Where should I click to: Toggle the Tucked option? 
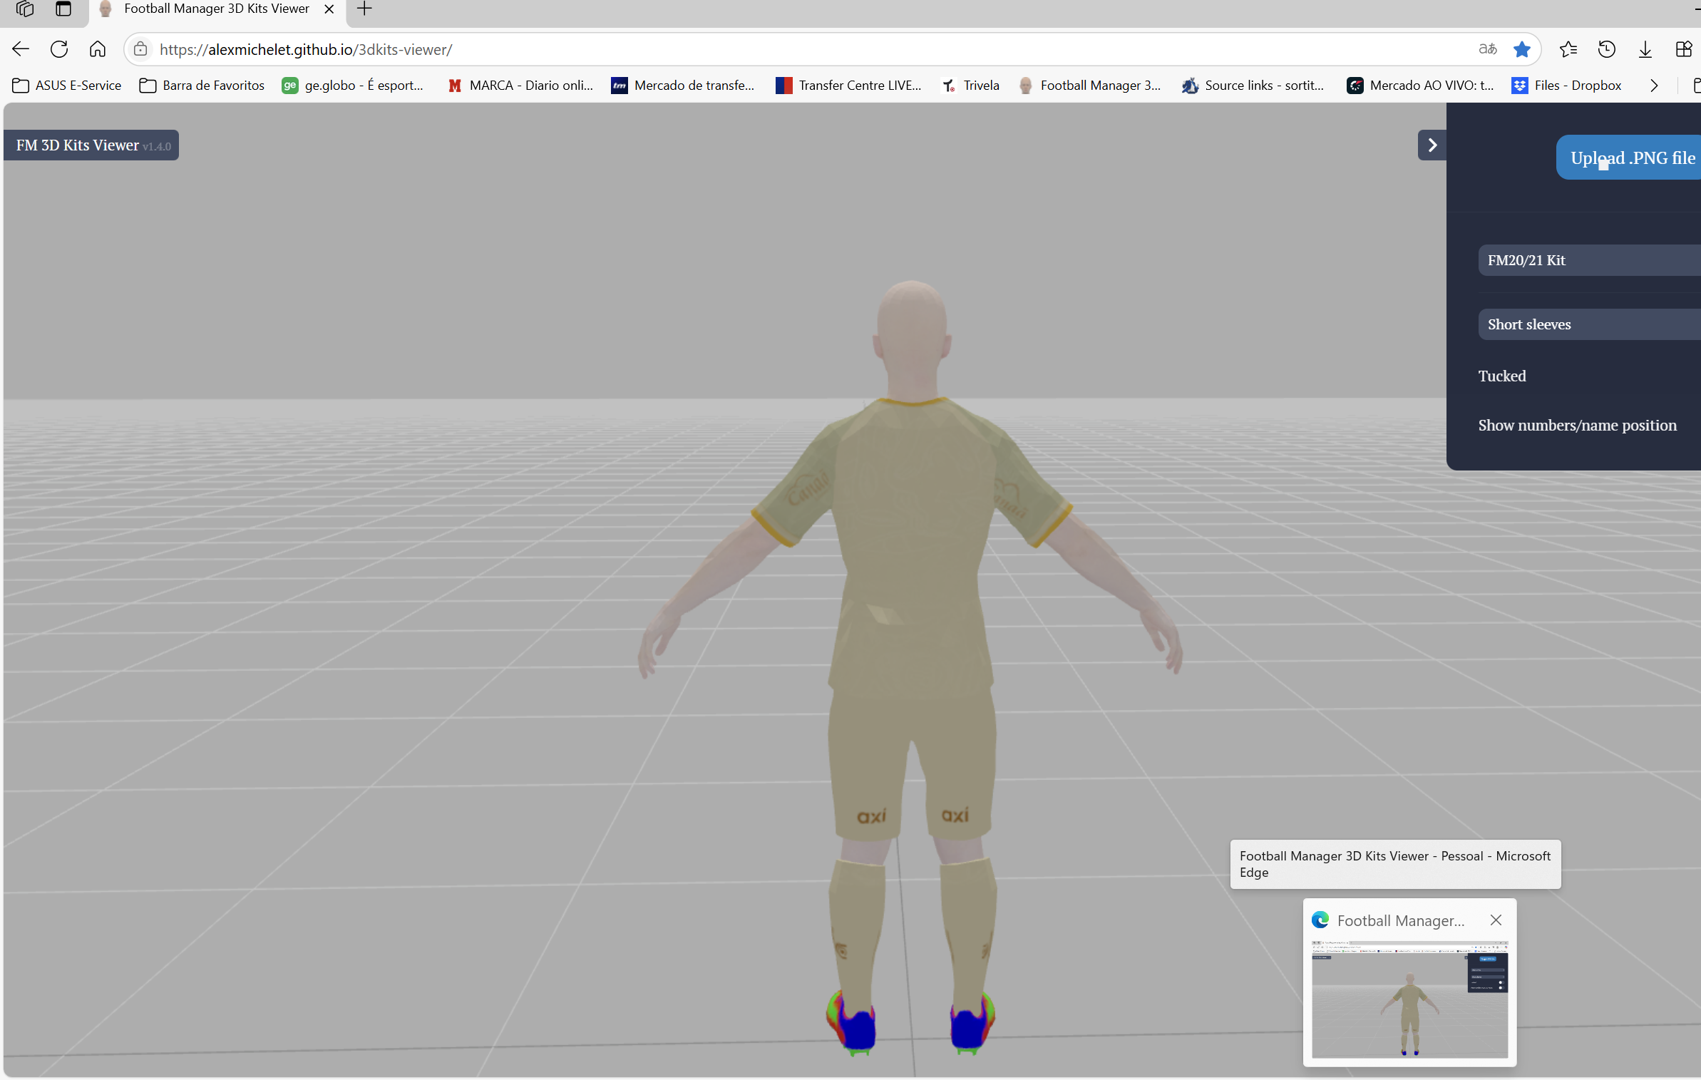pyautogui.click(x=1502, y=376)
